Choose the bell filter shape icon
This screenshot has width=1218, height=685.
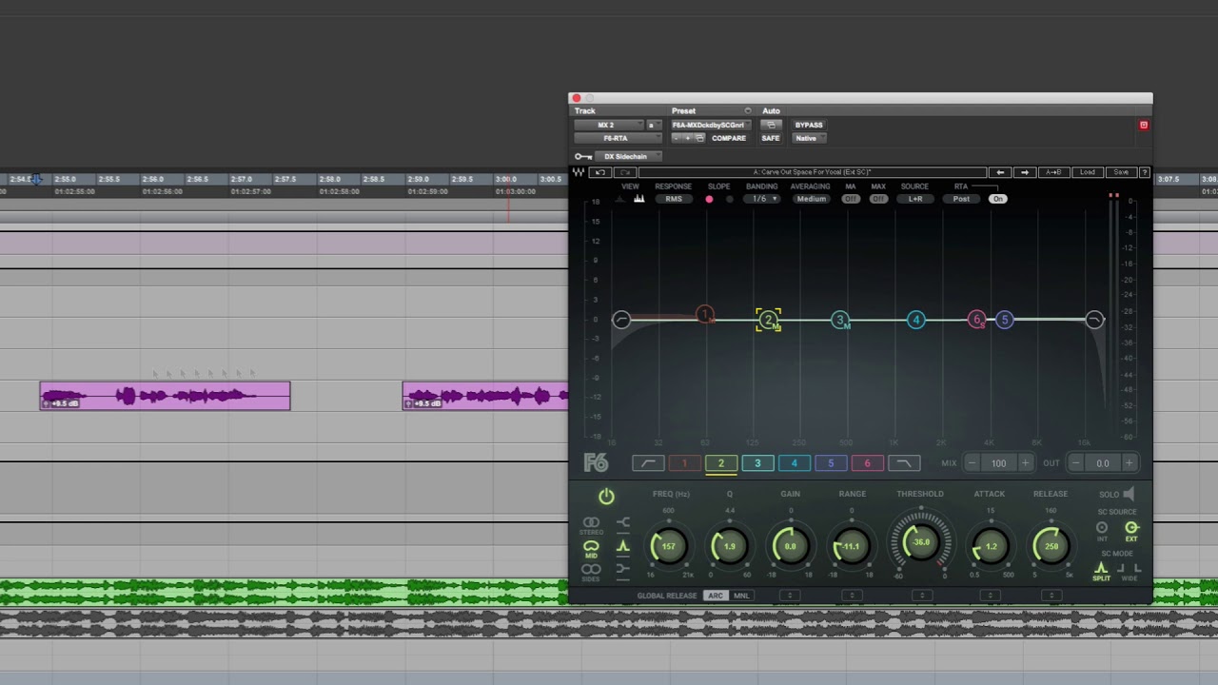(x=623, y=546)
